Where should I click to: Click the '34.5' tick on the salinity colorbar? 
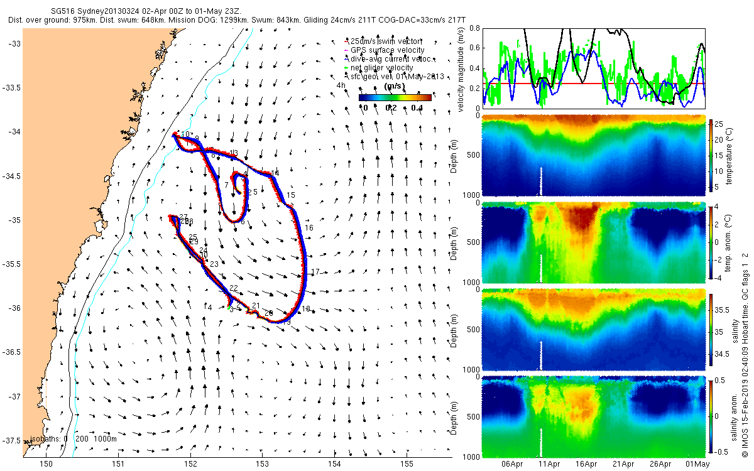(x=723, y=355)
